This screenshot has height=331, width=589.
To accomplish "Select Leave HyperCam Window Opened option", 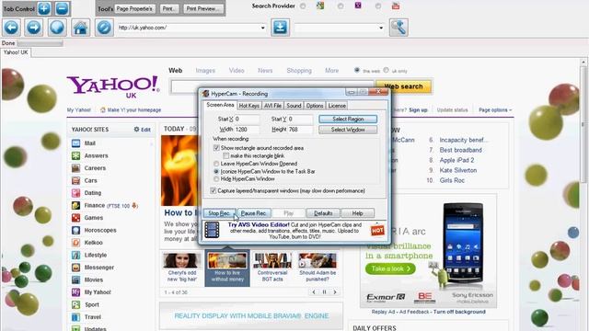I will (216, 164).
